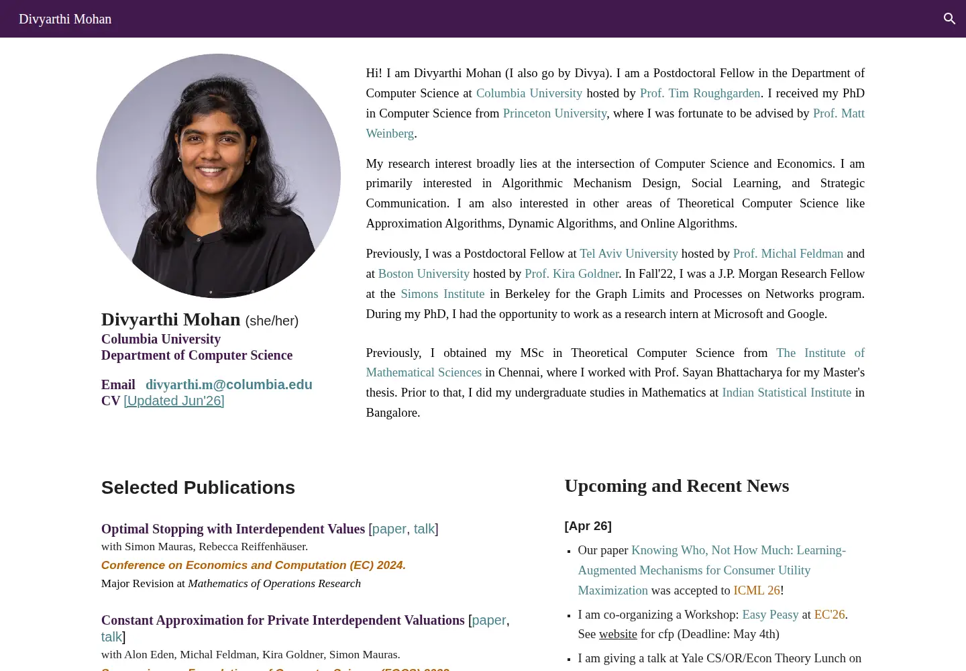Open talk link for Optimal Stopping publication

424,529
